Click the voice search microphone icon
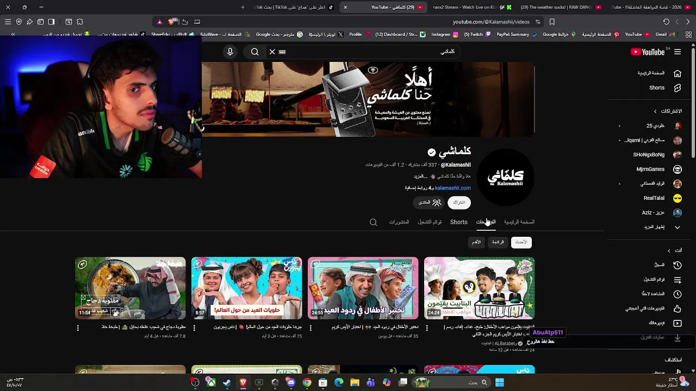This screenshot has width=696, height=391. (230, 52)
